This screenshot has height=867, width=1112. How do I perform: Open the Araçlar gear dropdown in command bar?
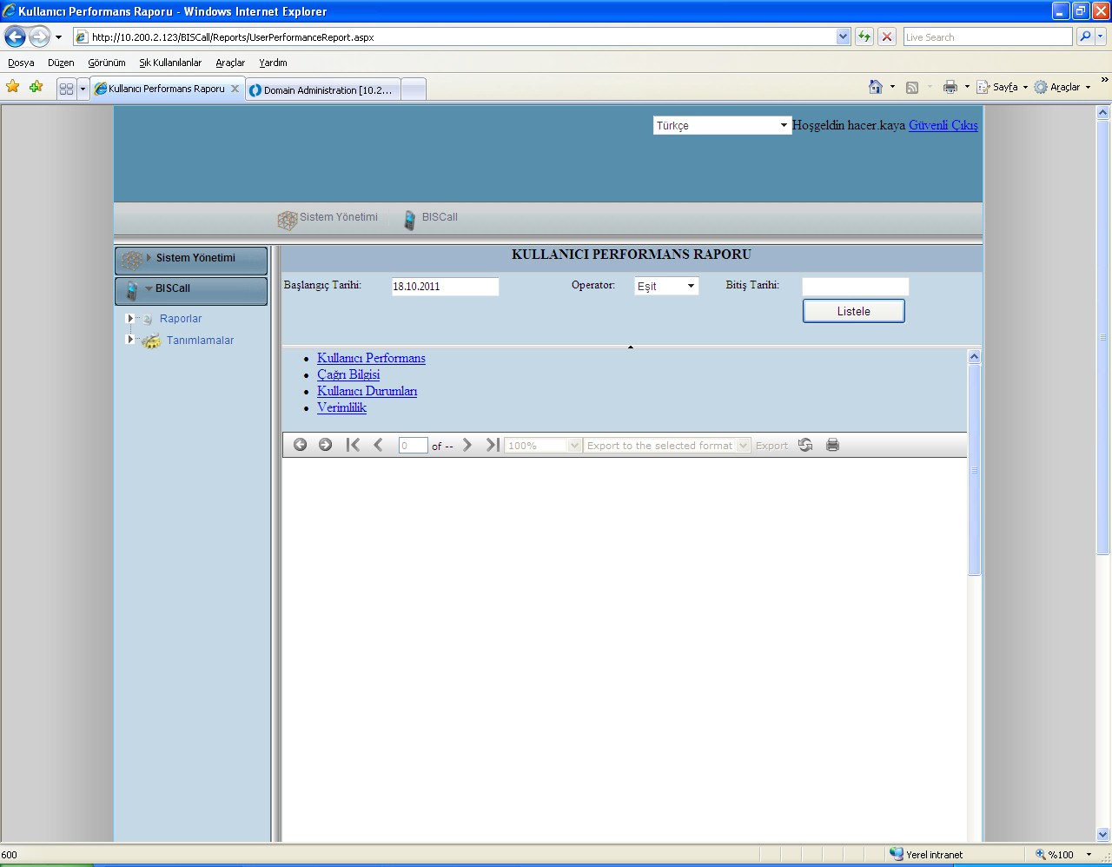pyautogui.click(x=1062, y=87)
